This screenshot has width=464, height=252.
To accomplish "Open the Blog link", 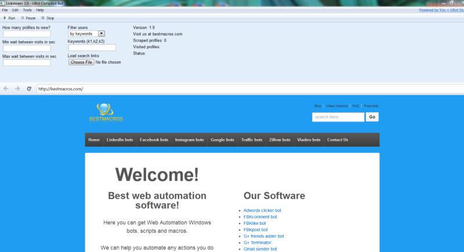I will click(317, 106).
